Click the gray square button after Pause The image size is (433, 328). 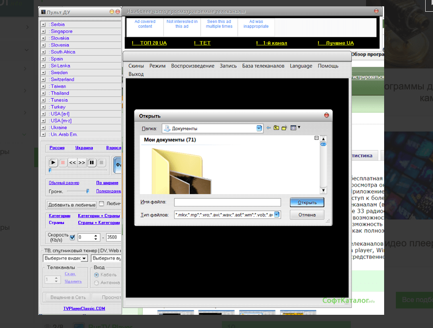click(101, 163)
